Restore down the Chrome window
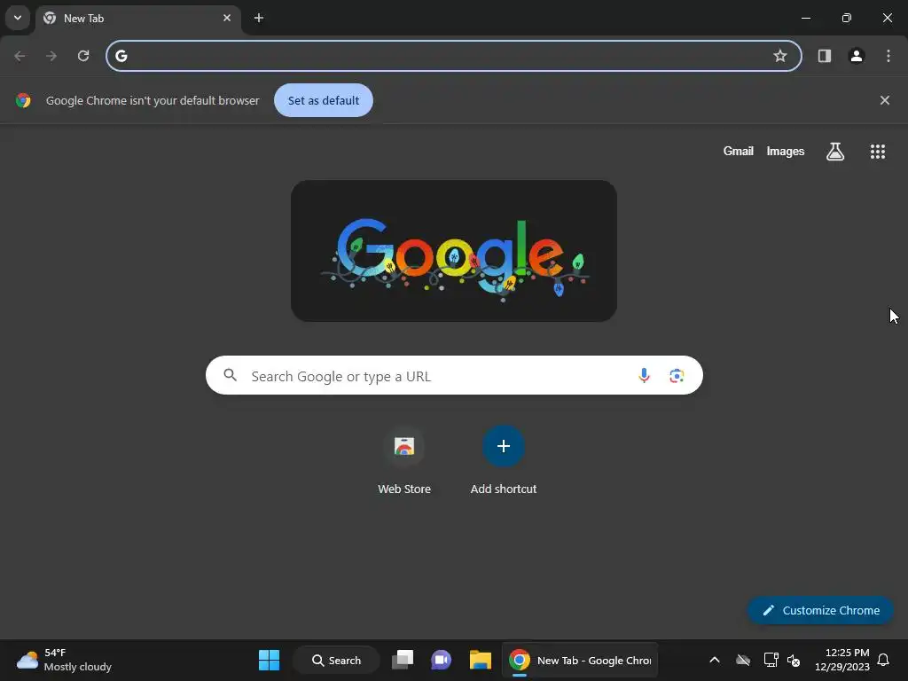This screenshot has width=908, height=681. 847,18
